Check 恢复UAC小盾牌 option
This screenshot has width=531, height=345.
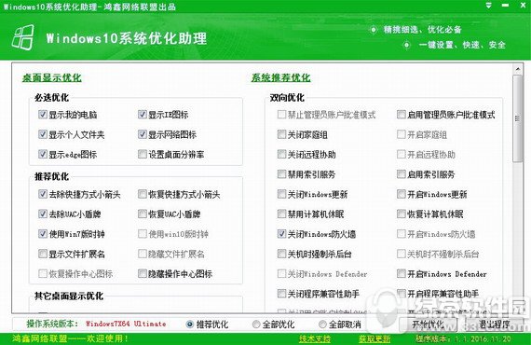click(x=143, y=214)
